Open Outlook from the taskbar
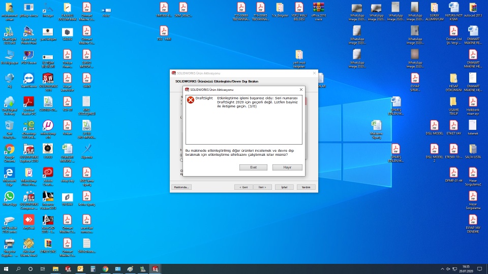The image size is (488, 274). pos(80,269)
